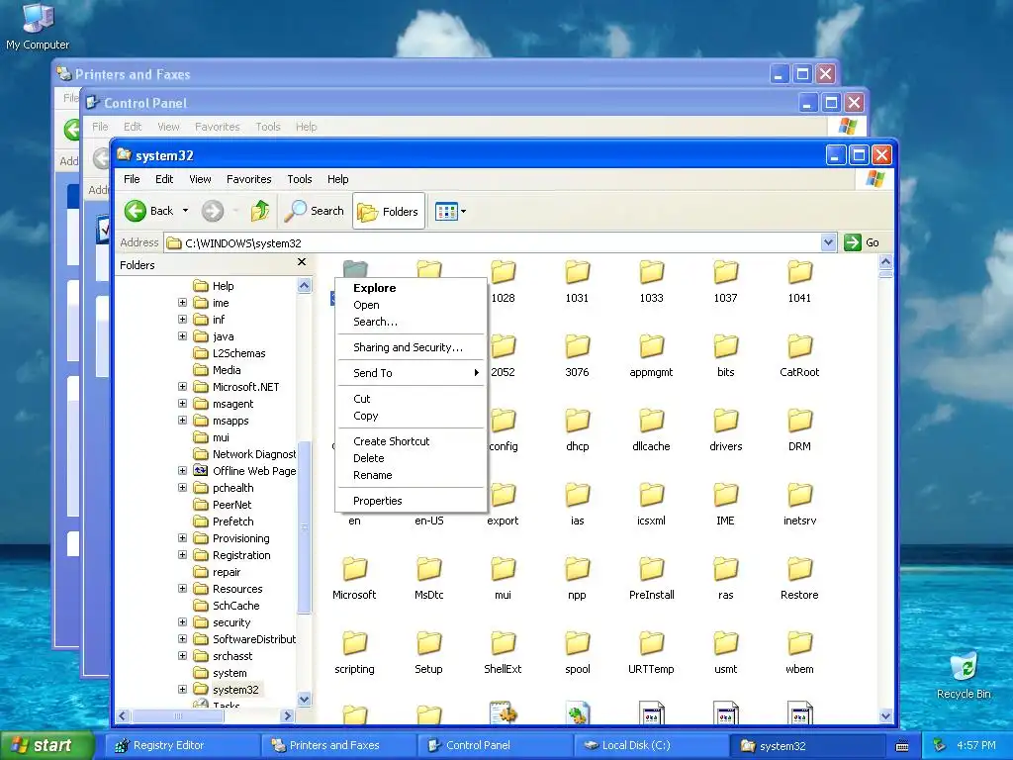
Task: Click Folders tree scroll up arrow
Action: click(x=305, y=286)
